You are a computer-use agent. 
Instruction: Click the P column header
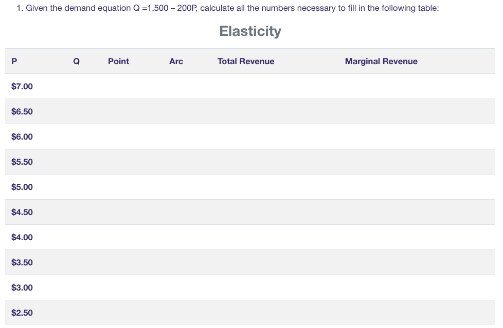14,61
